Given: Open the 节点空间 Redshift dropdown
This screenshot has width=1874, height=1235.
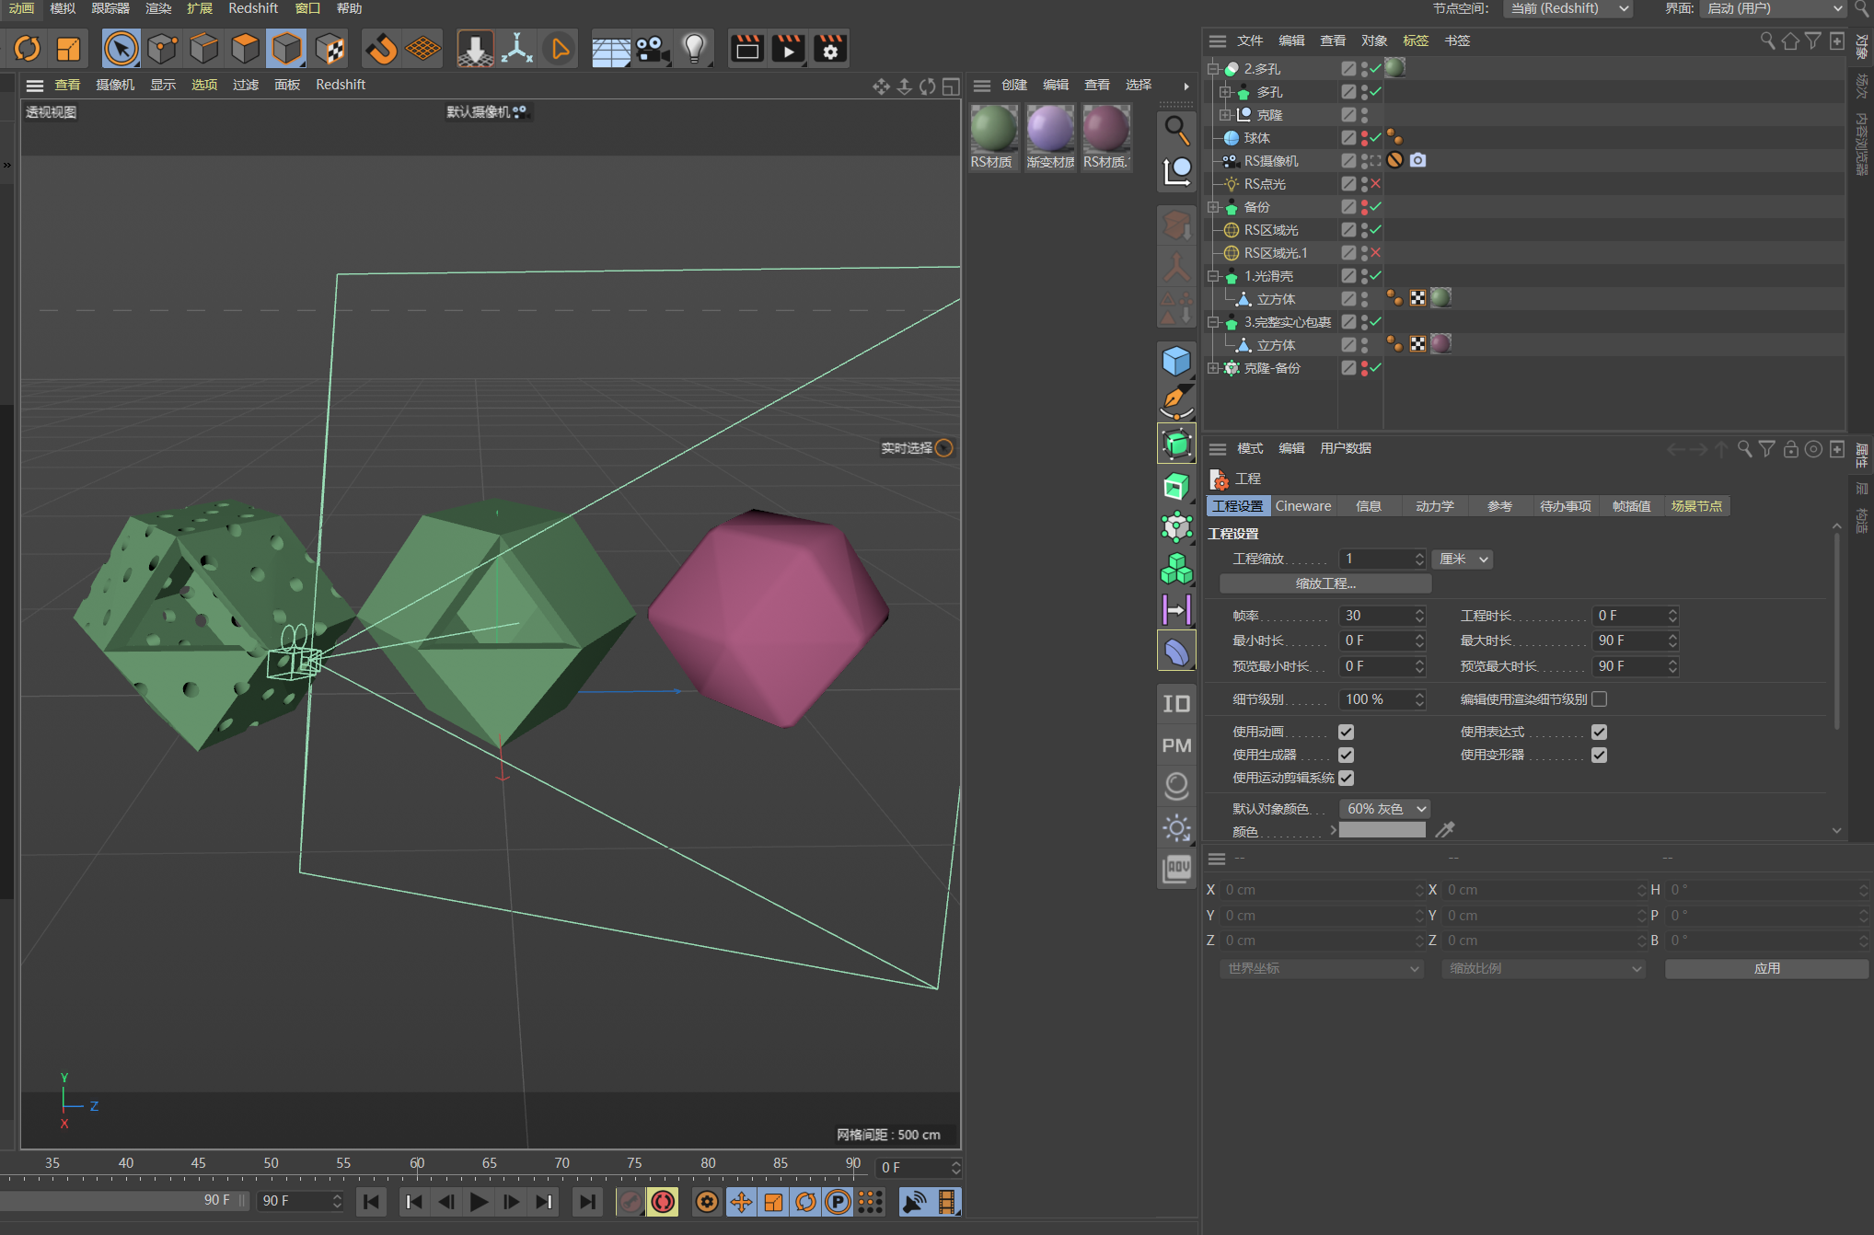Looking at the screenshot, I should pyautogui.click(x=1568, y=8).
